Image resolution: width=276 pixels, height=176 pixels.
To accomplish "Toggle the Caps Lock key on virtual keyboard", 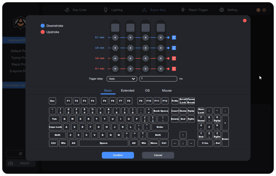I will [x=55, y=127].
